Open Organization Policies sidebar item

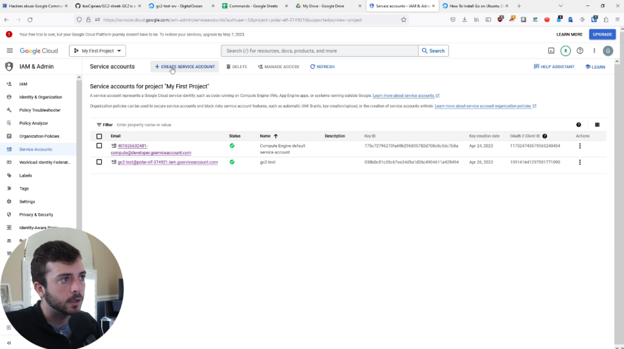coord(38,136)
